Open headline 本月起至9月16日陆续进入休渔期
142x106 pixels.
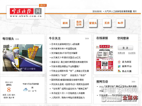click(x=68, y=93)
